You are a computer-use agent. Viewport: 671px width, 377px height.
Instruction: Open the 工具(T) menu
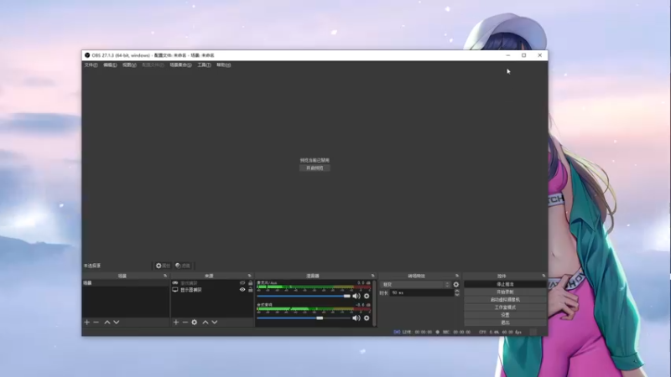(204, 65)
